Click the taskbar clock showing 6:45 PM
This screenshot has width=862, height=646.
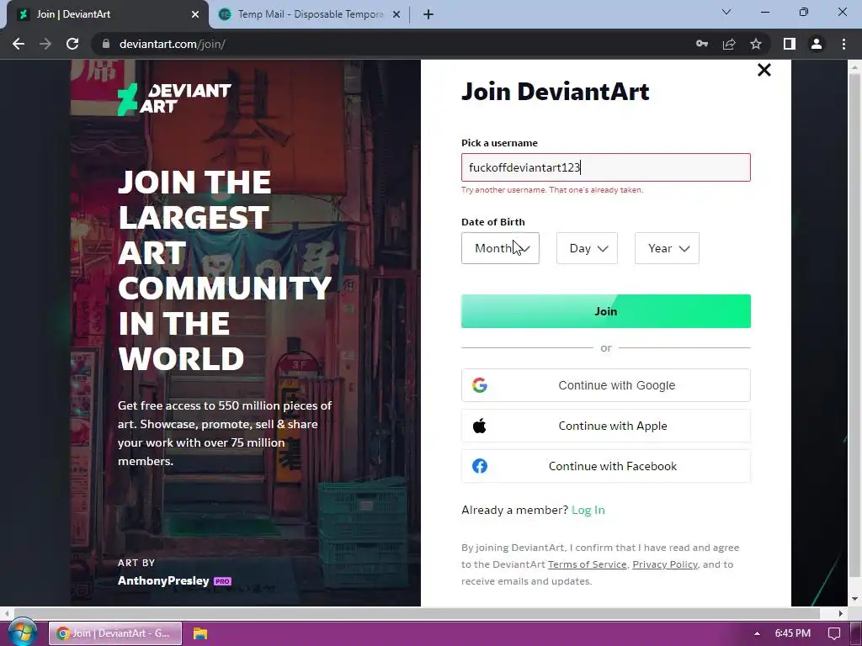coord(793,633)
